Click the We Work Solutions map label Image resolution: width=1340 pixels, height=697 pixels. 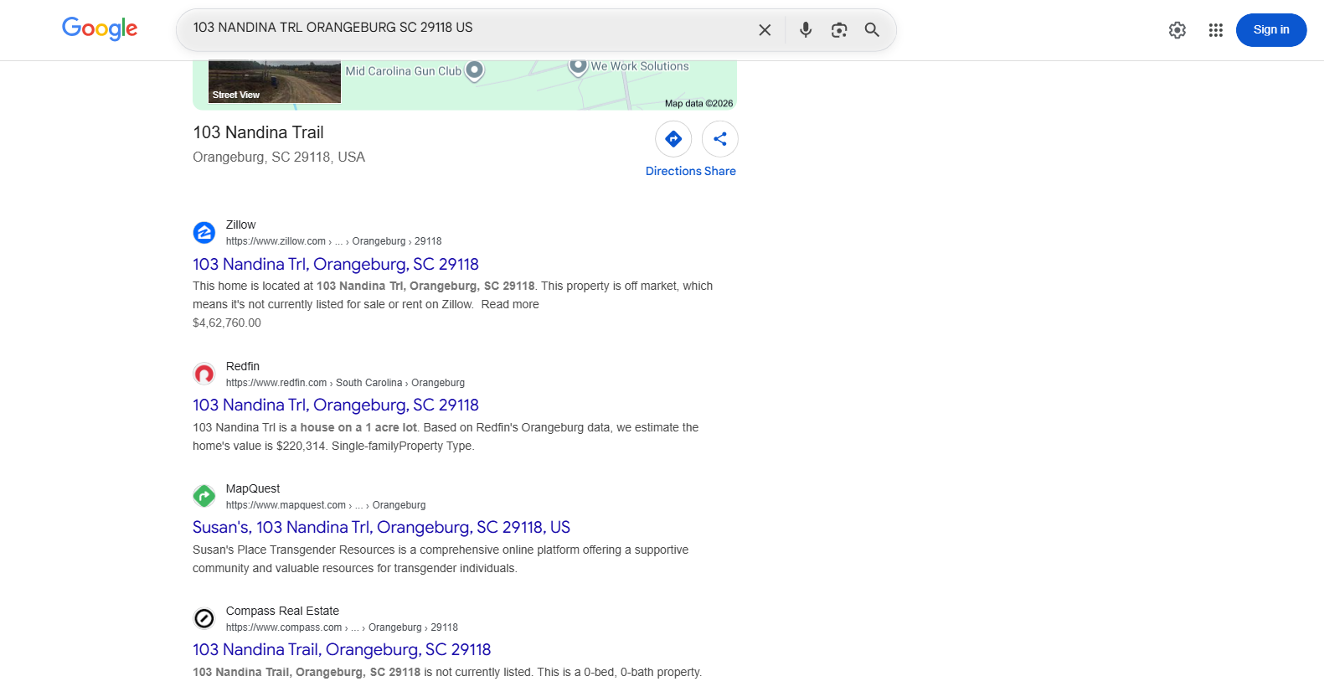[x=640, y=66]
